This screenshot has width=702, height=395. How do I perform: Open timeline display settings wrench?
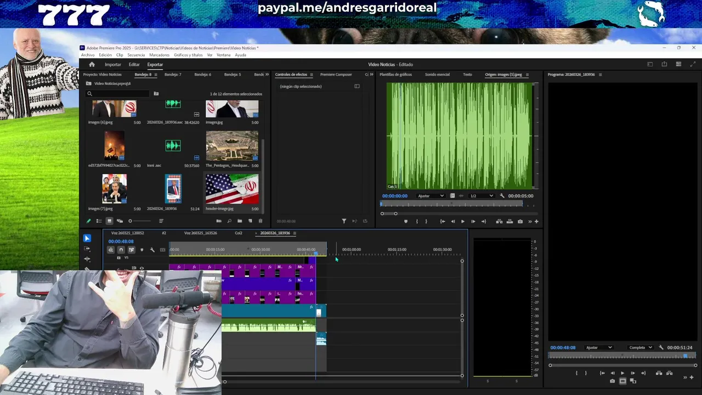(x=152, y=250)
